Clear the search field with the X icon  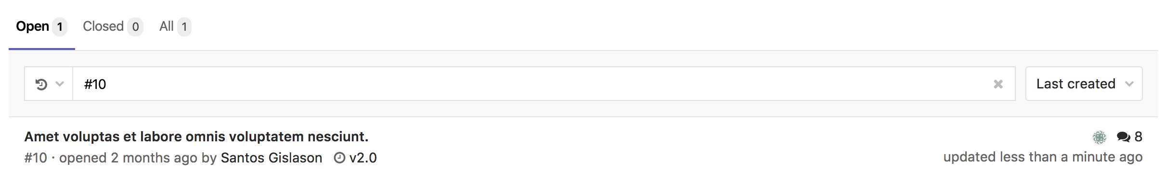pos(998,84)
